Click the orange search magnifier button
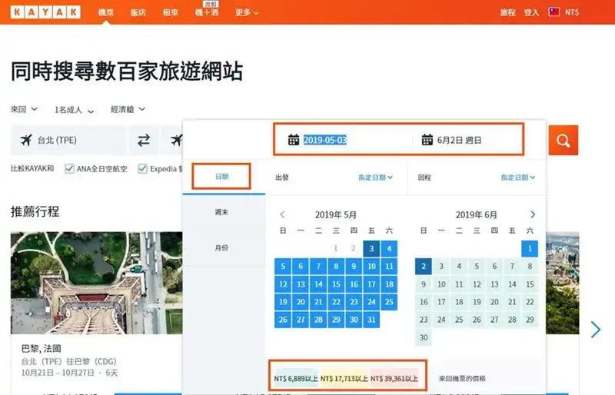Viewport: 615px width, 395px height. 563,141
